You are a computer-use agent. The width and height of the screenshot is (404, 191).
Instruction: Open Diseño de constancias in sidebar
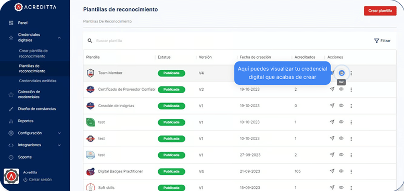tap(37, 109)
